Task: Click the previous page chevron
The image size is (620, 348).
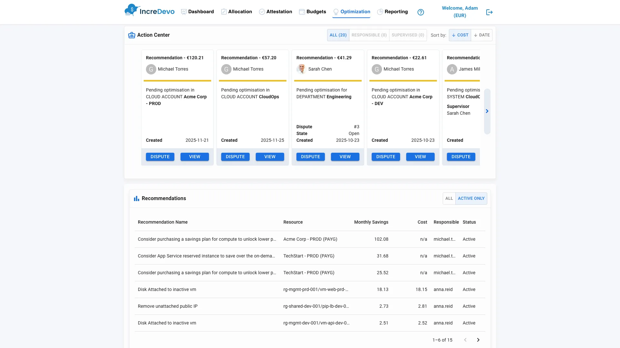Action: (x=465, y=340)
